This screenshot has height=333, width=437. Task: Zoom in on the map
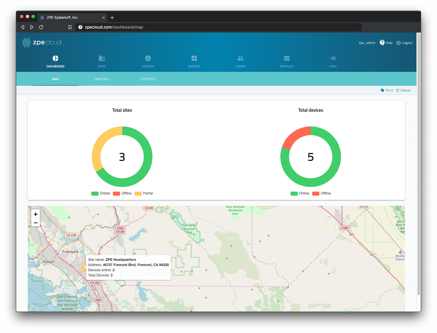pyautogui.click(x=36, y=214)
